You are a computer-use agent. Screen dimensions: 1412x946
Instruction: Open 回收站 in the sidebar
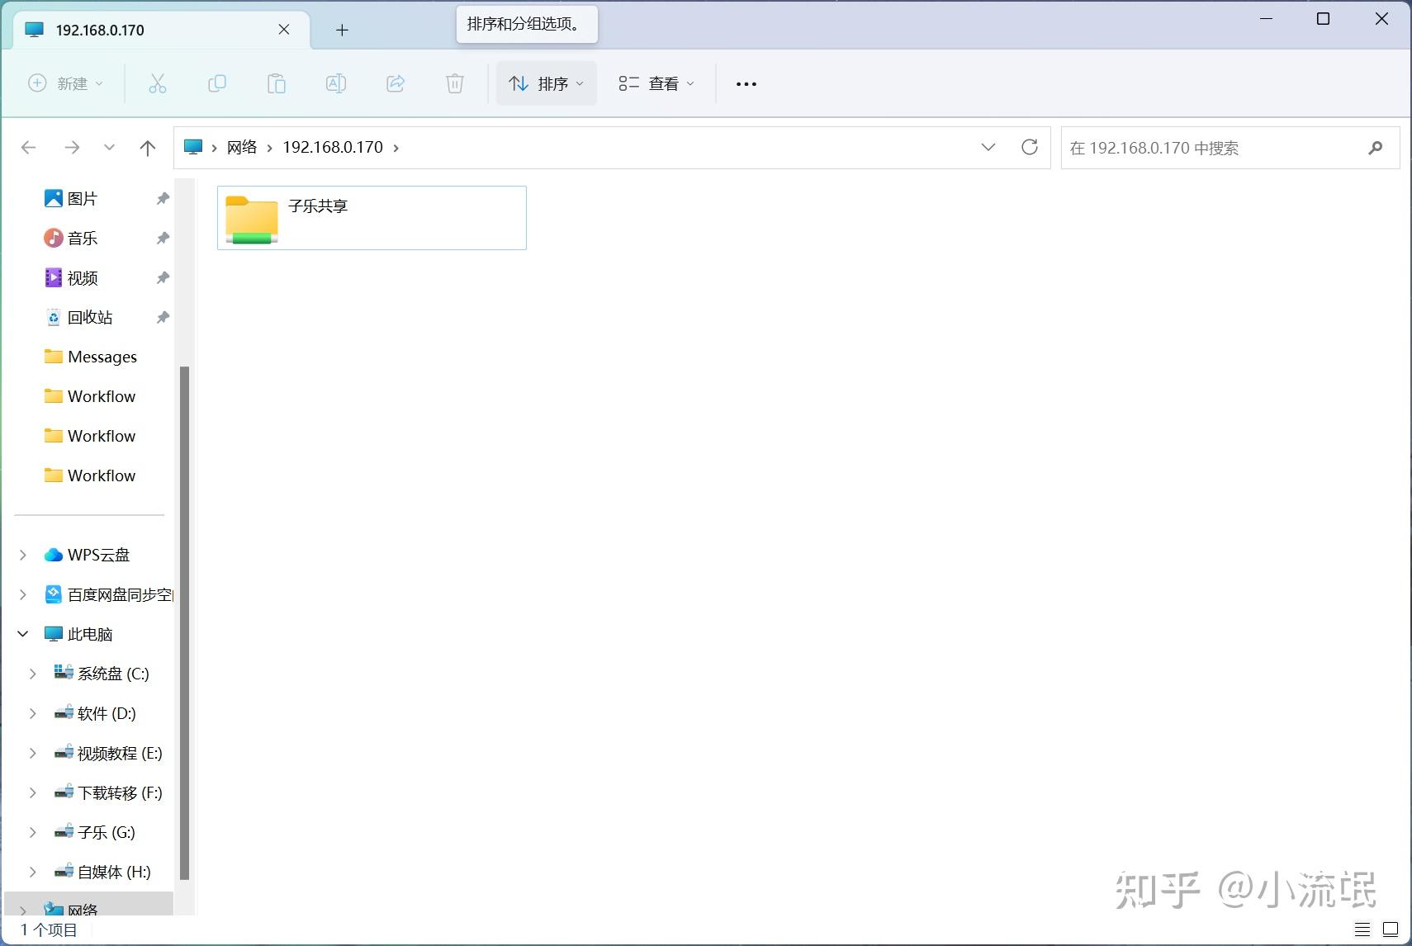click(89, 318)
